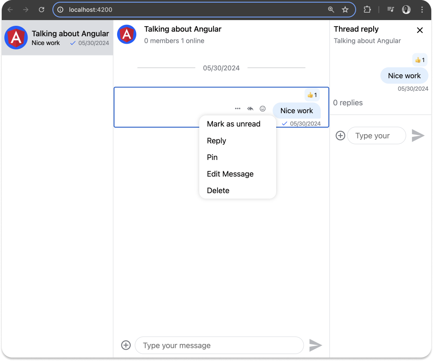Screen dimensions: 433x361
Task: Open the emoji reaction smiley icon
Action: [263, 108]
